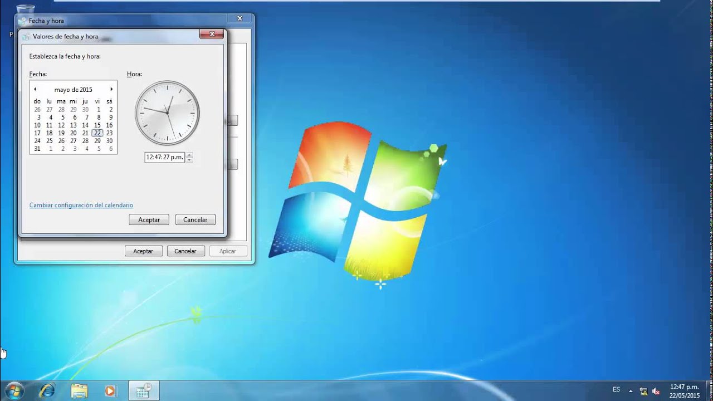Open Windows Explorer from the taskbar
This screenshot has height=401, width=713.
(x=79, y=391)
